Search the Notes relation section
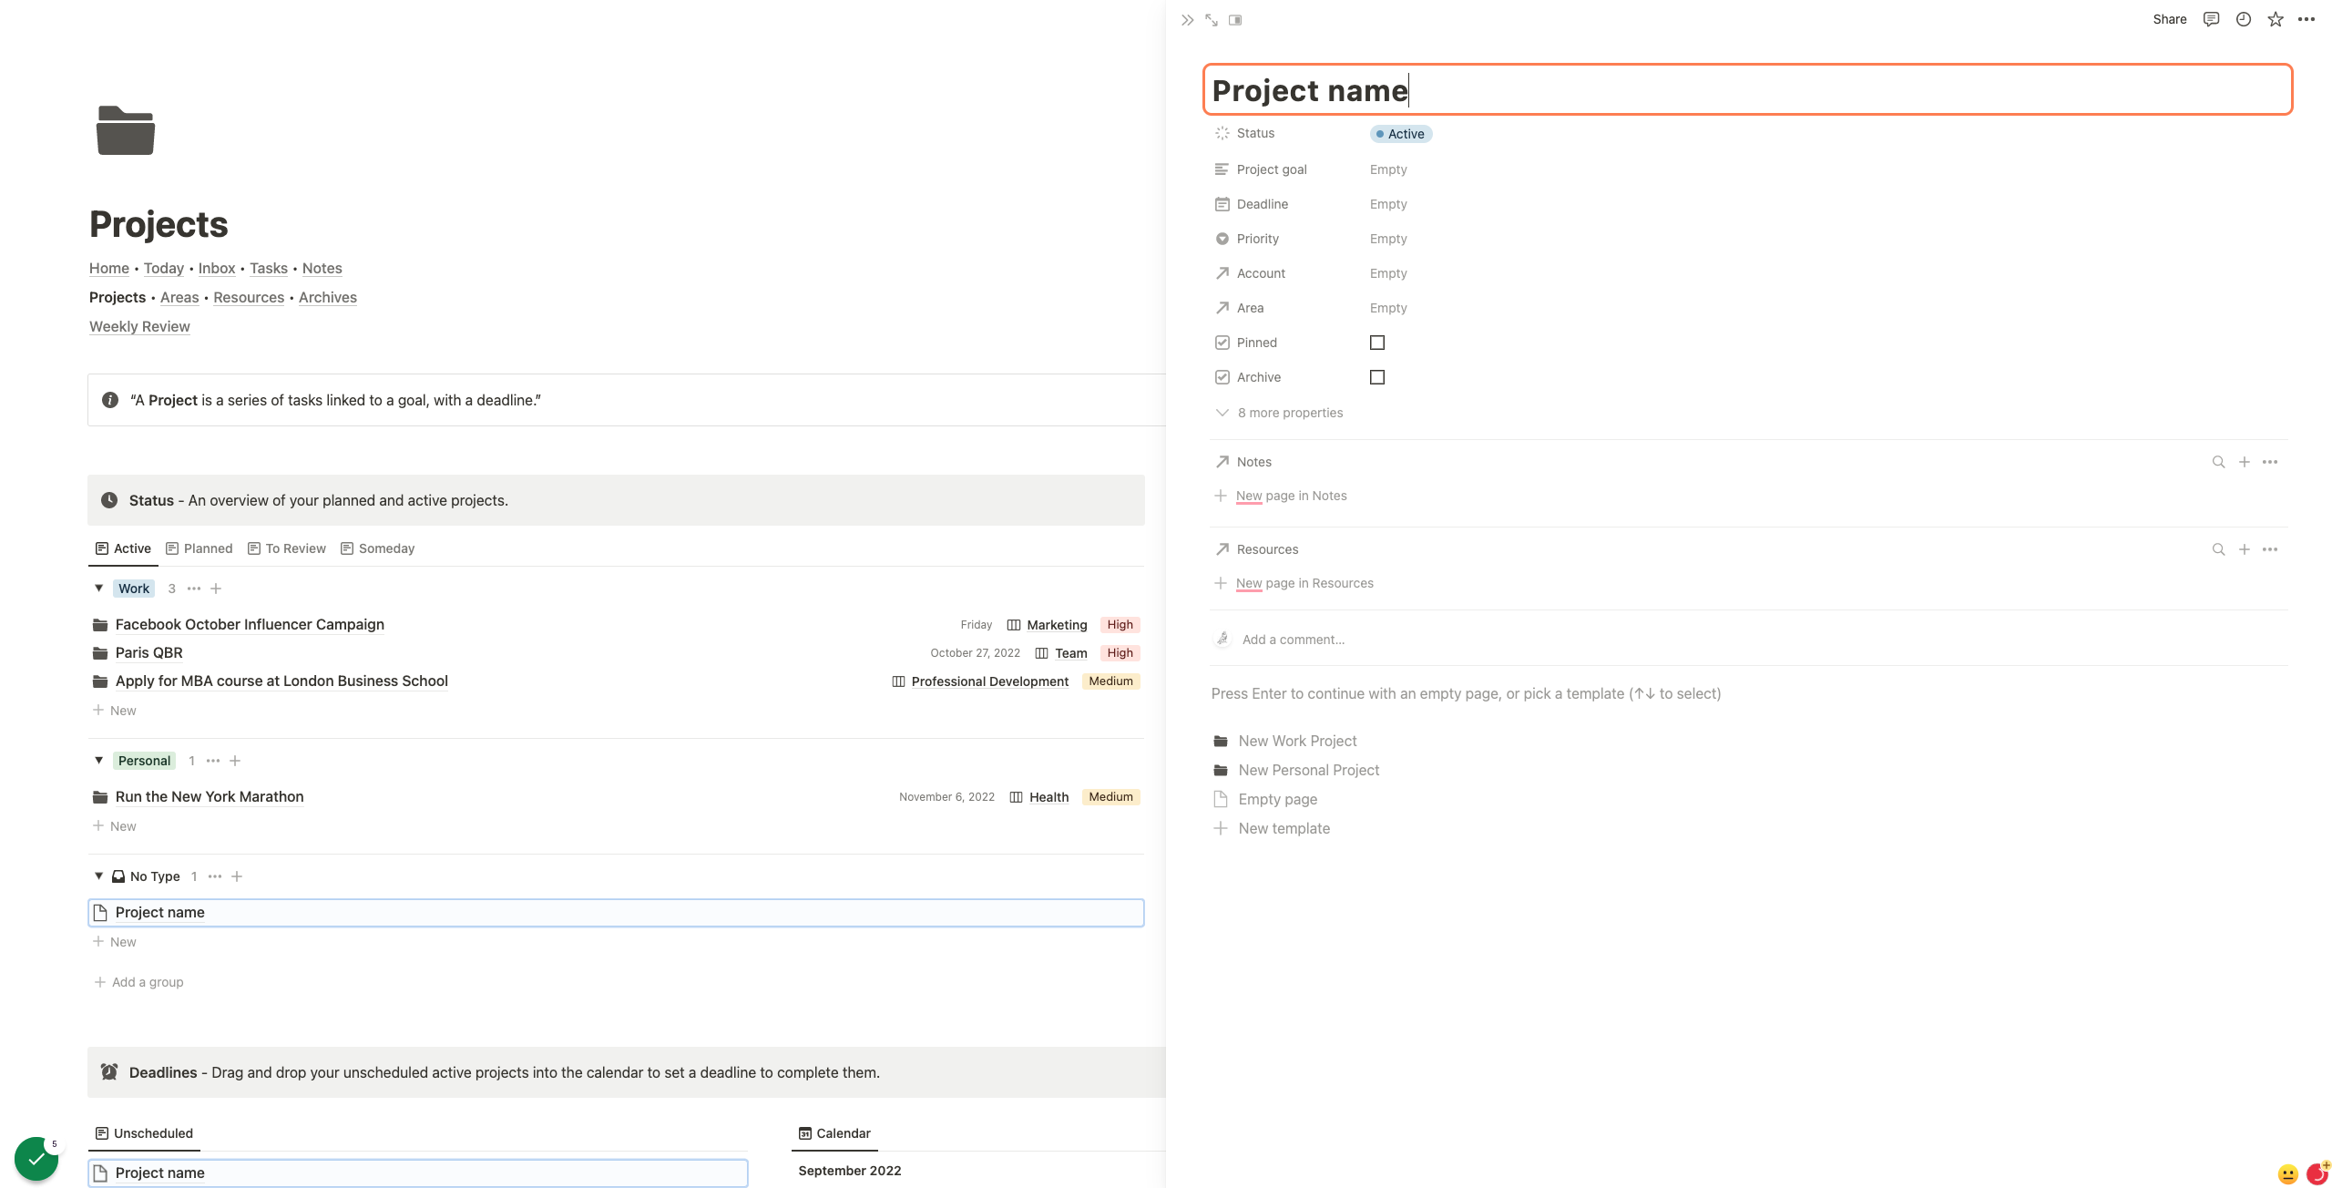The image size is (2332, 1188). (x=2219, y=462)
